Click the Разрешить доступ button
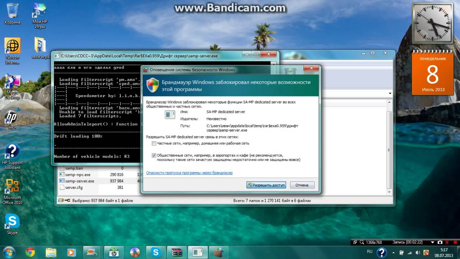Image resolution: width=460 pixels, height=259 pixels. pos(266,185)
